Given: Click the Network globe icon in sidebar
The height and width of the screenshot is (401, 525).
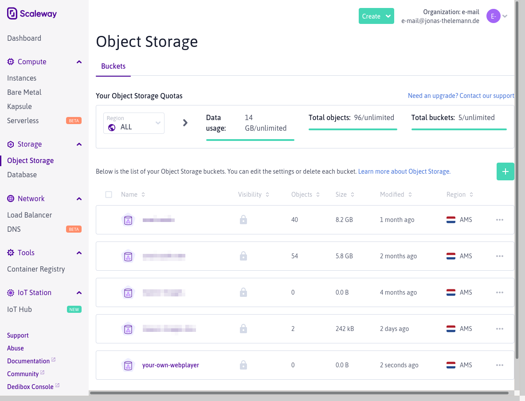Looking at the screenshot, I should pos(11,199).
